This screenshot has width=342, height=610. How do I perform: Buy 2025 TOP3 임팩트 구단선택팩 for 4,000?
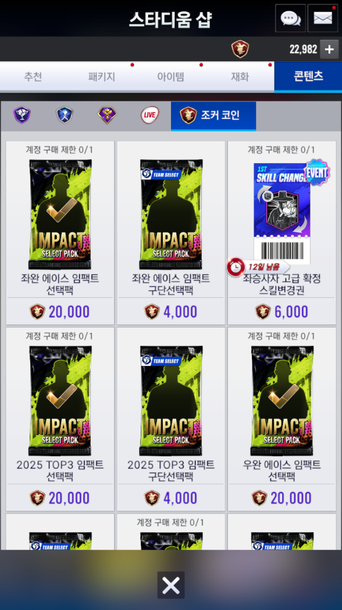click(171, 498)
